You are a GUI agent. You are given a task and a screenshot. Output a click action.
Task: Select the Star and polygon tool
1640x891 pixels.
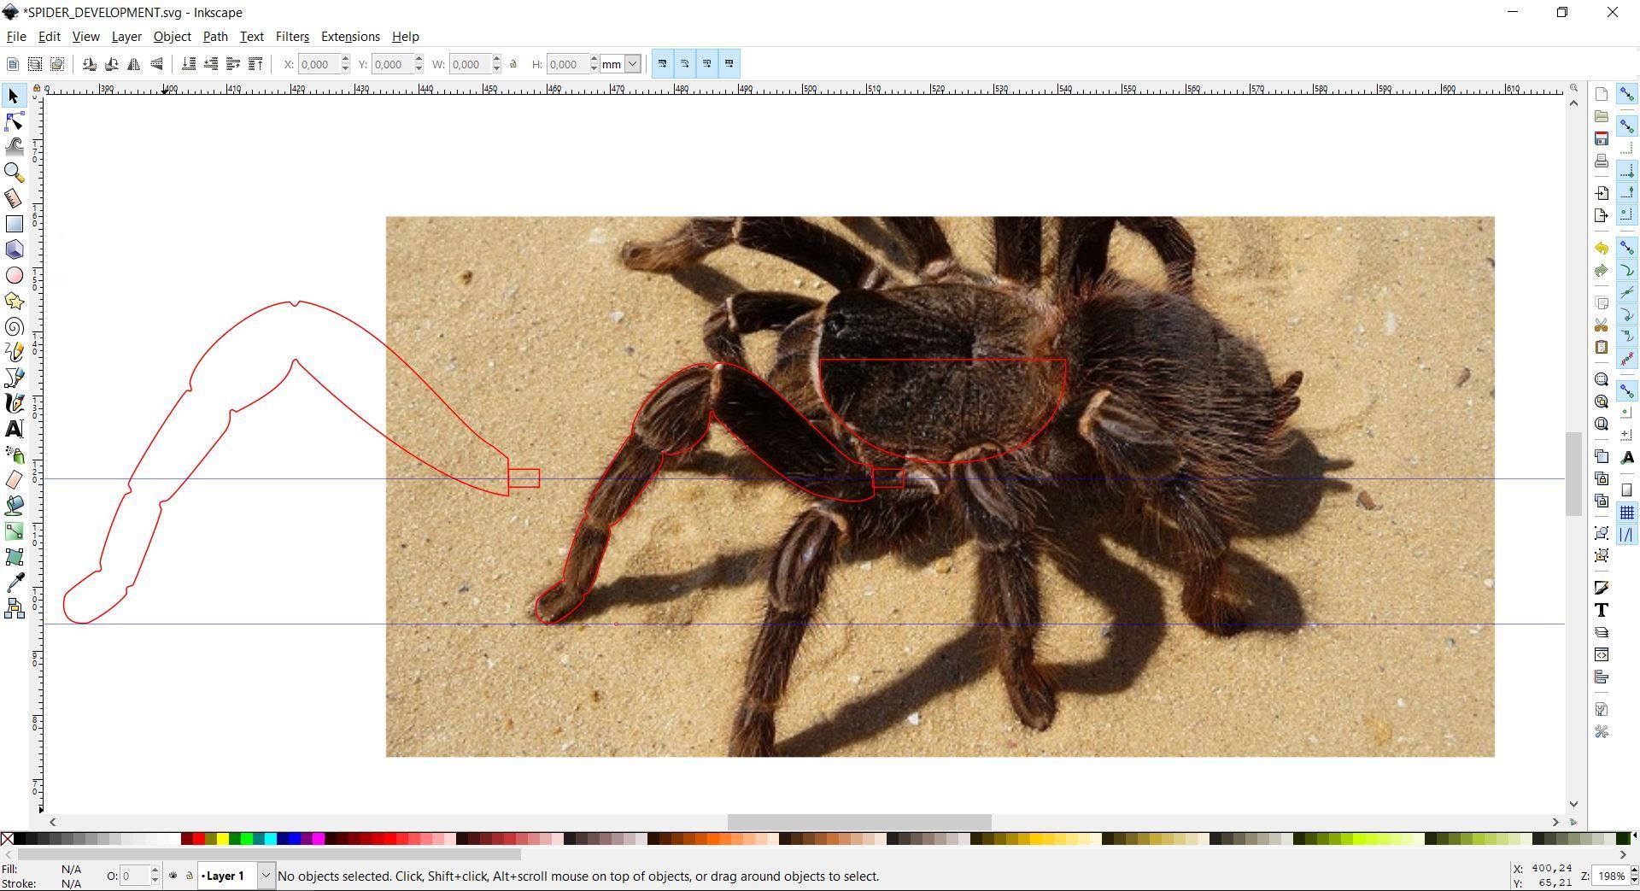[x=14, y=301]
